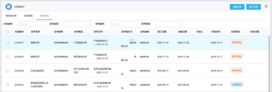Click the 合同文件 column header
The image size is (272, 92).
98,32
